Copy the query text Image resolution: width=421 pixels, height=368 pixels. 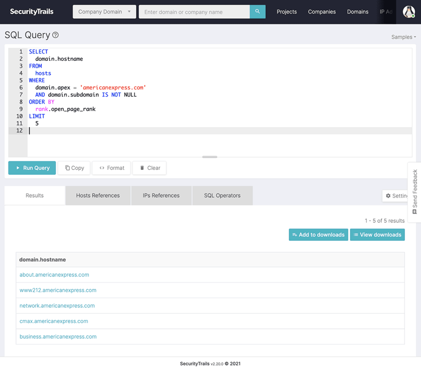pyautogui.click(x=74, y=168)
